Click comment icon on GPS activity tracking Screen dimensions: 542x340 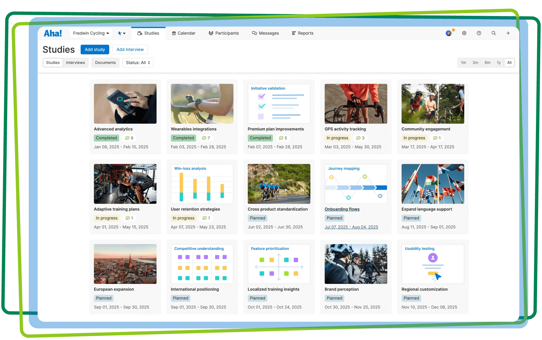click(x=358, y=138)
